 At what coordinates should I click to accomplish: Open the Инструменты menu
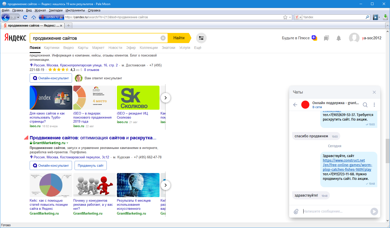(75, 10)
